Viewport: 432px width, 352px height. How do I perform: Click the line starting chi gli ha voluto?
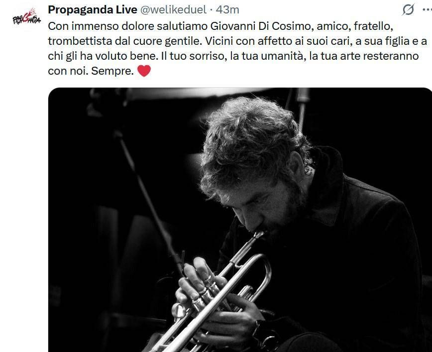click(x=233, y=56)
